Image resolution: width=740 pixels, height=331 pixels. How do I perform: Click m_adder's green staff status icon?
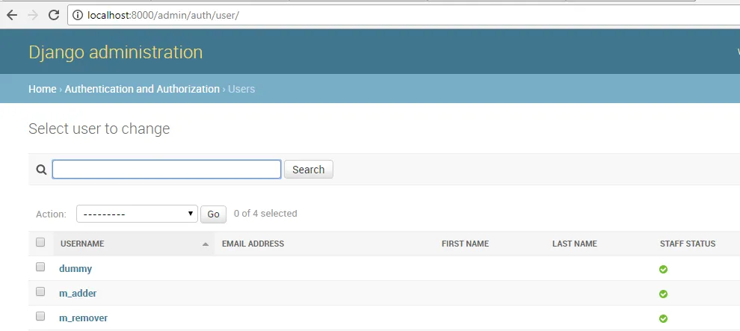click(x=663, y=294)
